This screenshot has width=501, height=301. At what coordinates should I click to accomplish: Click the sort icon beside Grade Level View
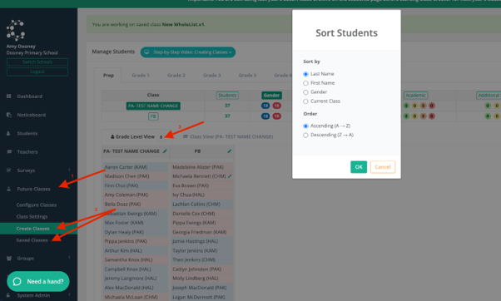click(x=161, y=137)
